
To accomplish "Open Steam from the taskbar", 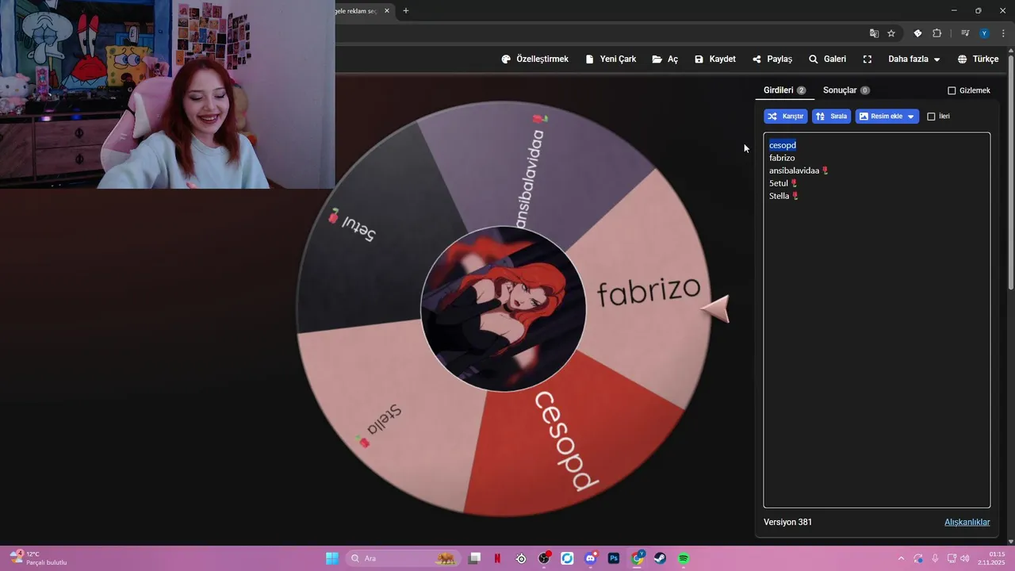I will [660, 558].
